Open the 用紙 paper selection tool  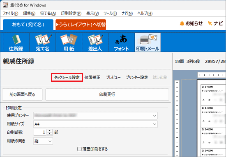click(x=69, y=42)
